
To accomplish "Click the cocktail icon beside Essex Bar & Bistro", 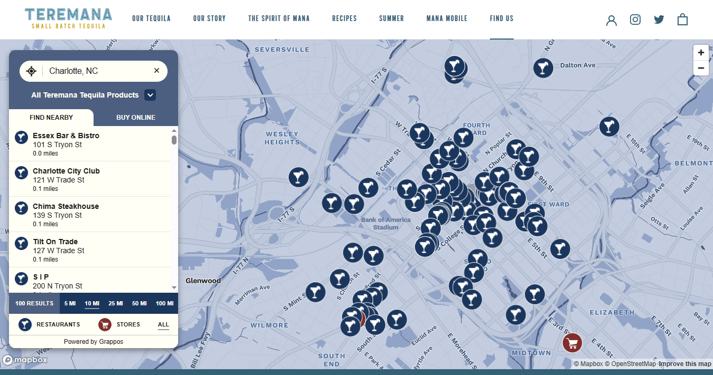I will tap(21, 138).
